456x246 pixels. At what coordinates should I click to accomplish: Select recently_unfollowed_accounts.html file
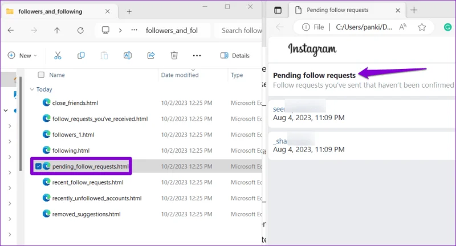point(97,198)
